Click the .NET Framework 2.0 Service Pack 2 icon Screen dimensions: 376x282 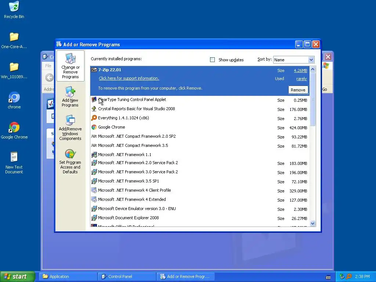94,163
